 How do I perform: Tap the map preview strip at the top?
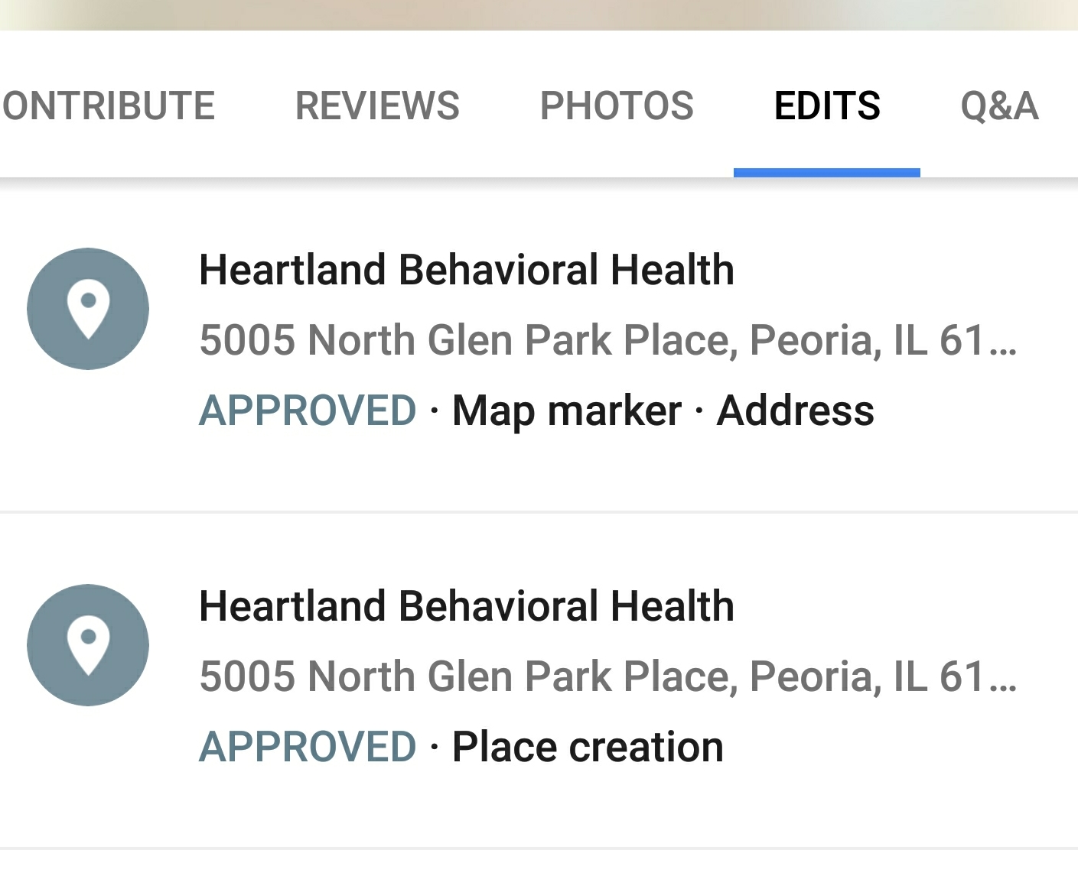(x=539, y=15)
